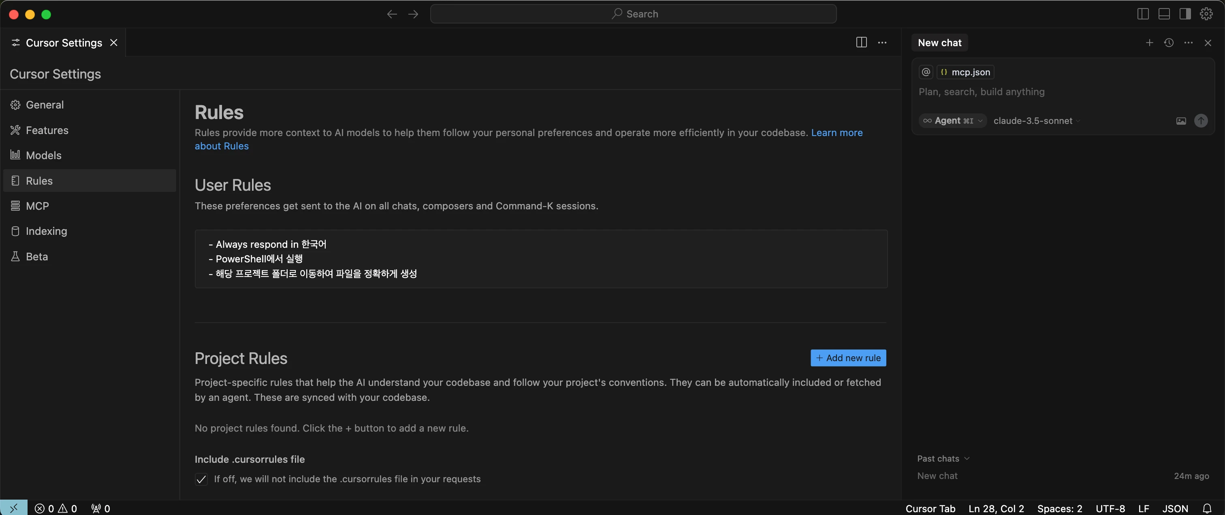
Task: Change indentation via Spaces: 2
Action: (1059, 509)
